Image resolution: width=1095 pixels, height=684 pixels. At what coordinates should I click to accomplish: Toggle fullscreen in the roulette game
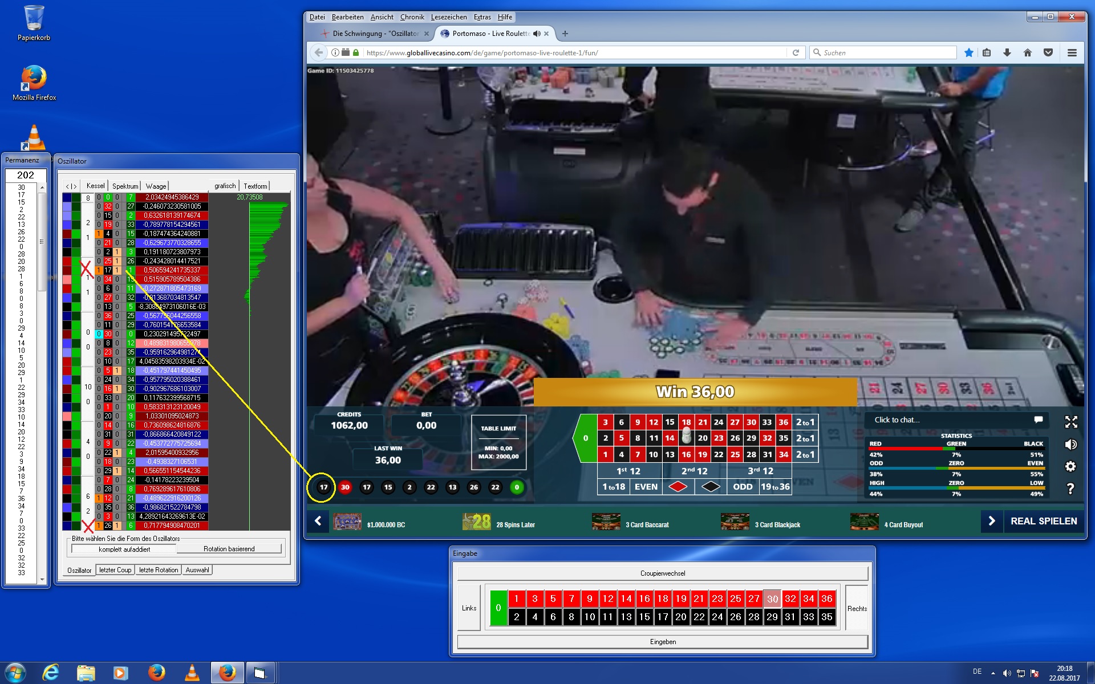point(1071,422)
